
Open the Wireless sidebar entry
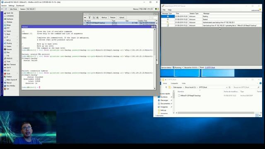9,22
